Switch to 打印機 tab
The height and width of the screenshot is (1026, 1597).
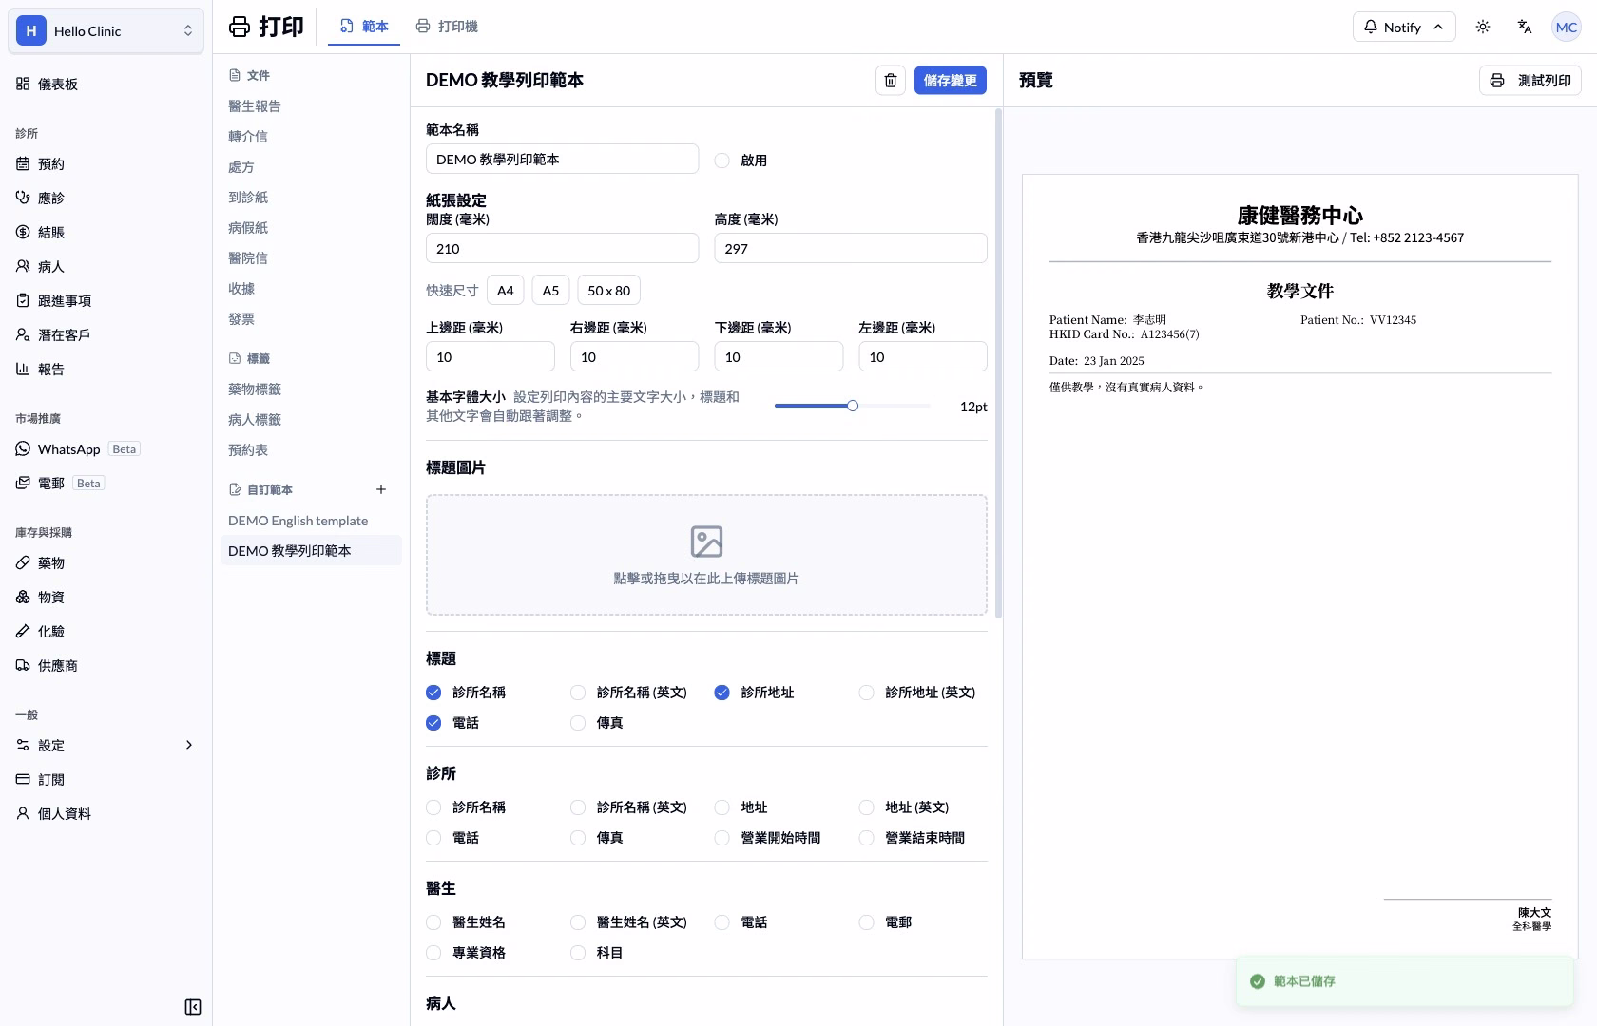pos(447,27)
